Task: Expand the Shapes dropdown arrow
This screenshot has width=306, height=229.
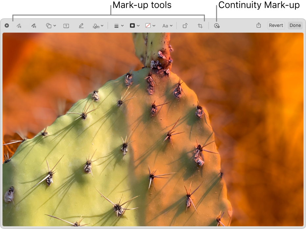Action: 55,26
